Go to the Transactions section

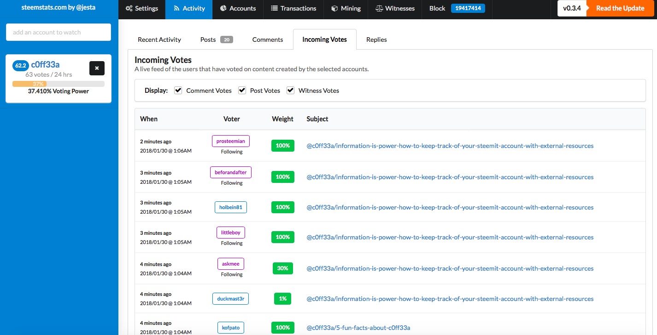[293, 8]
